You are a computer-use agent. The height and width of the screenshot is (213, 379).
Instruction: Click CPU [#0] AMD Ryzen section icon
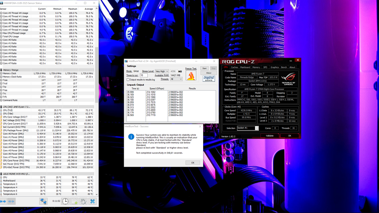pyautogui.click(x=1, y=106)
